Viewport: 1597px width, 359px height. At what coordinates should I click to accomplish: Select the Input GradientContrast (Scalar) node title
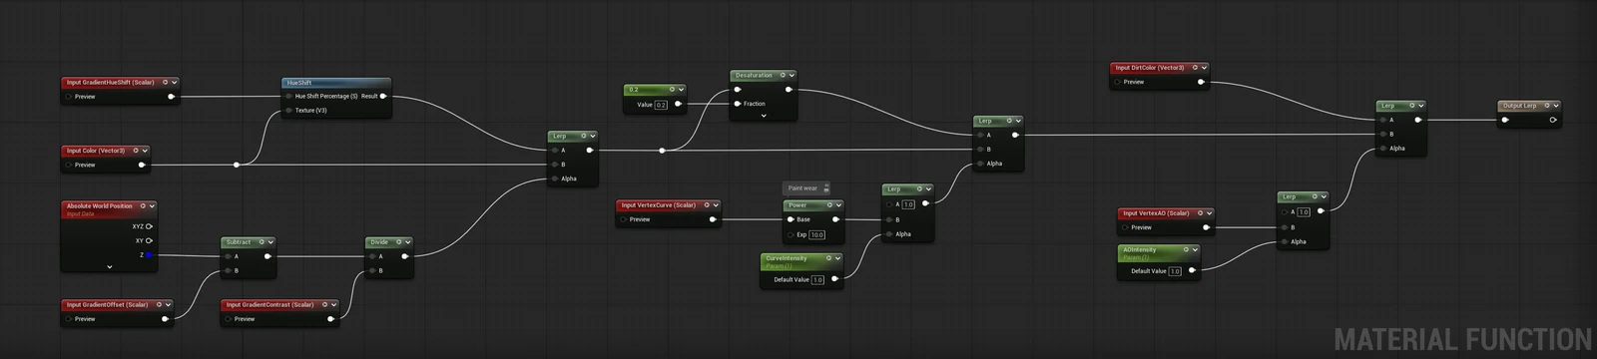269,305
